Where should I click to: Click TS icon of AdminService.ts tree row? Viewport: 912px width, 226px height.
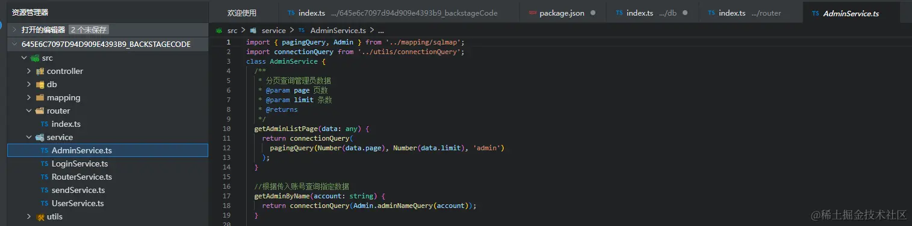(x=45, y=150)
